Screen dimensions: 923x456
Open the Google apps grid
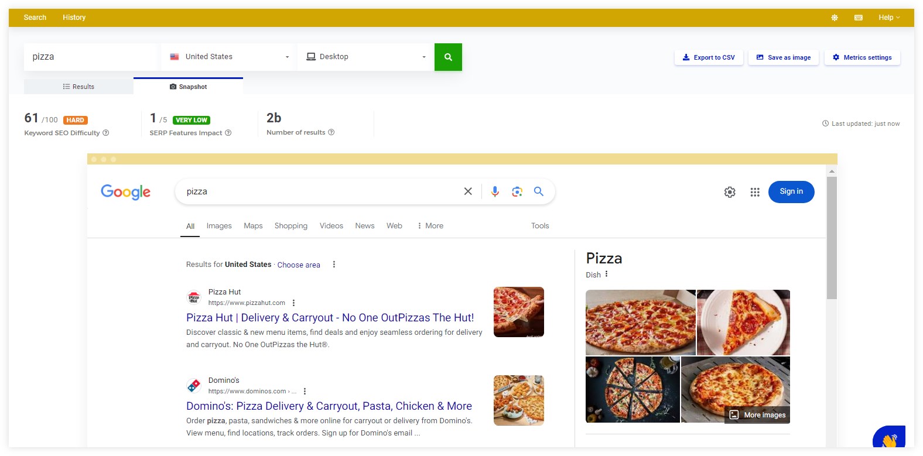[x=755, y=192]
